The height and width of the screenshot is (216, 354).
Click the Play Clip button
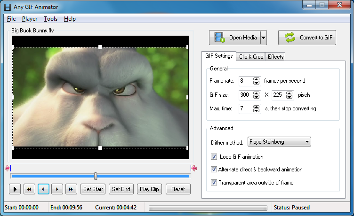149,189
